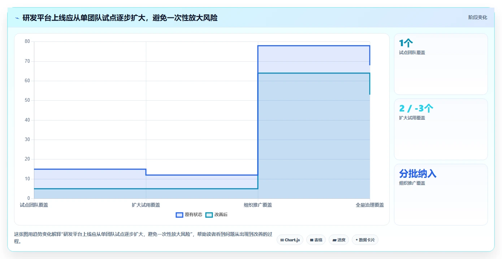Viewport: 502px width, 259px height.
Task: Click the 阶段变化 label in header
Action: coord(478,17)
